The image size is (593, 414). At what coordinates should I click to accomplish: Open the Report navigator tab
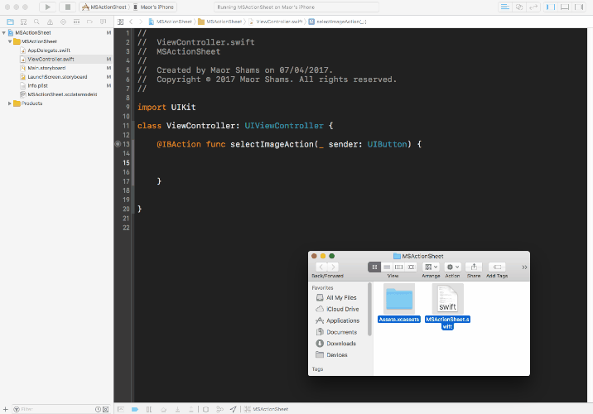(103, 22)
